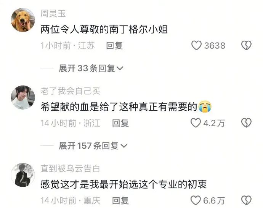Like the comment with 4.2万 likes
Viewport: 263px width, 208px height.
[196, 123]
